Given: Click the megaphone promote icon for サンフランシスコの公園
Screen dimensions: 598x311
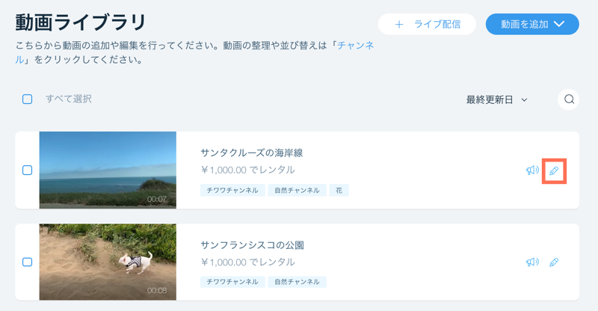Looking at the screenshot, I should point(532,262).
